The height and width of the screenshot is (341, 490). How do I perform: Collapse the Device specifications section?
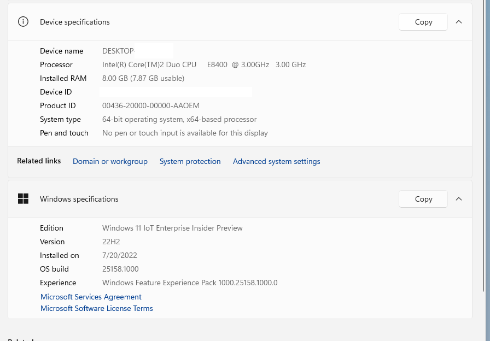459,22
